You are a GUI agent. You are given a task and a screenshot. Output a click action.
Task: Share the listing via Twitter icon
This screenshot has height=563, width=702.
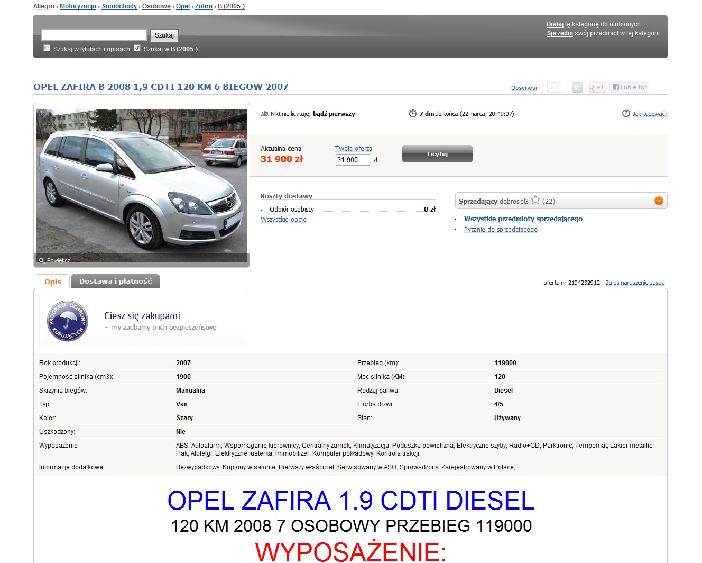[x=577, y=87]
